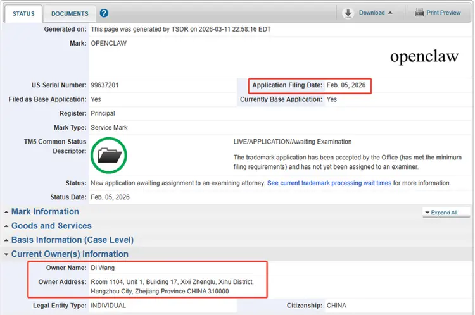Select the STATUS tab
475x315 pixels.
pos(23,13)
